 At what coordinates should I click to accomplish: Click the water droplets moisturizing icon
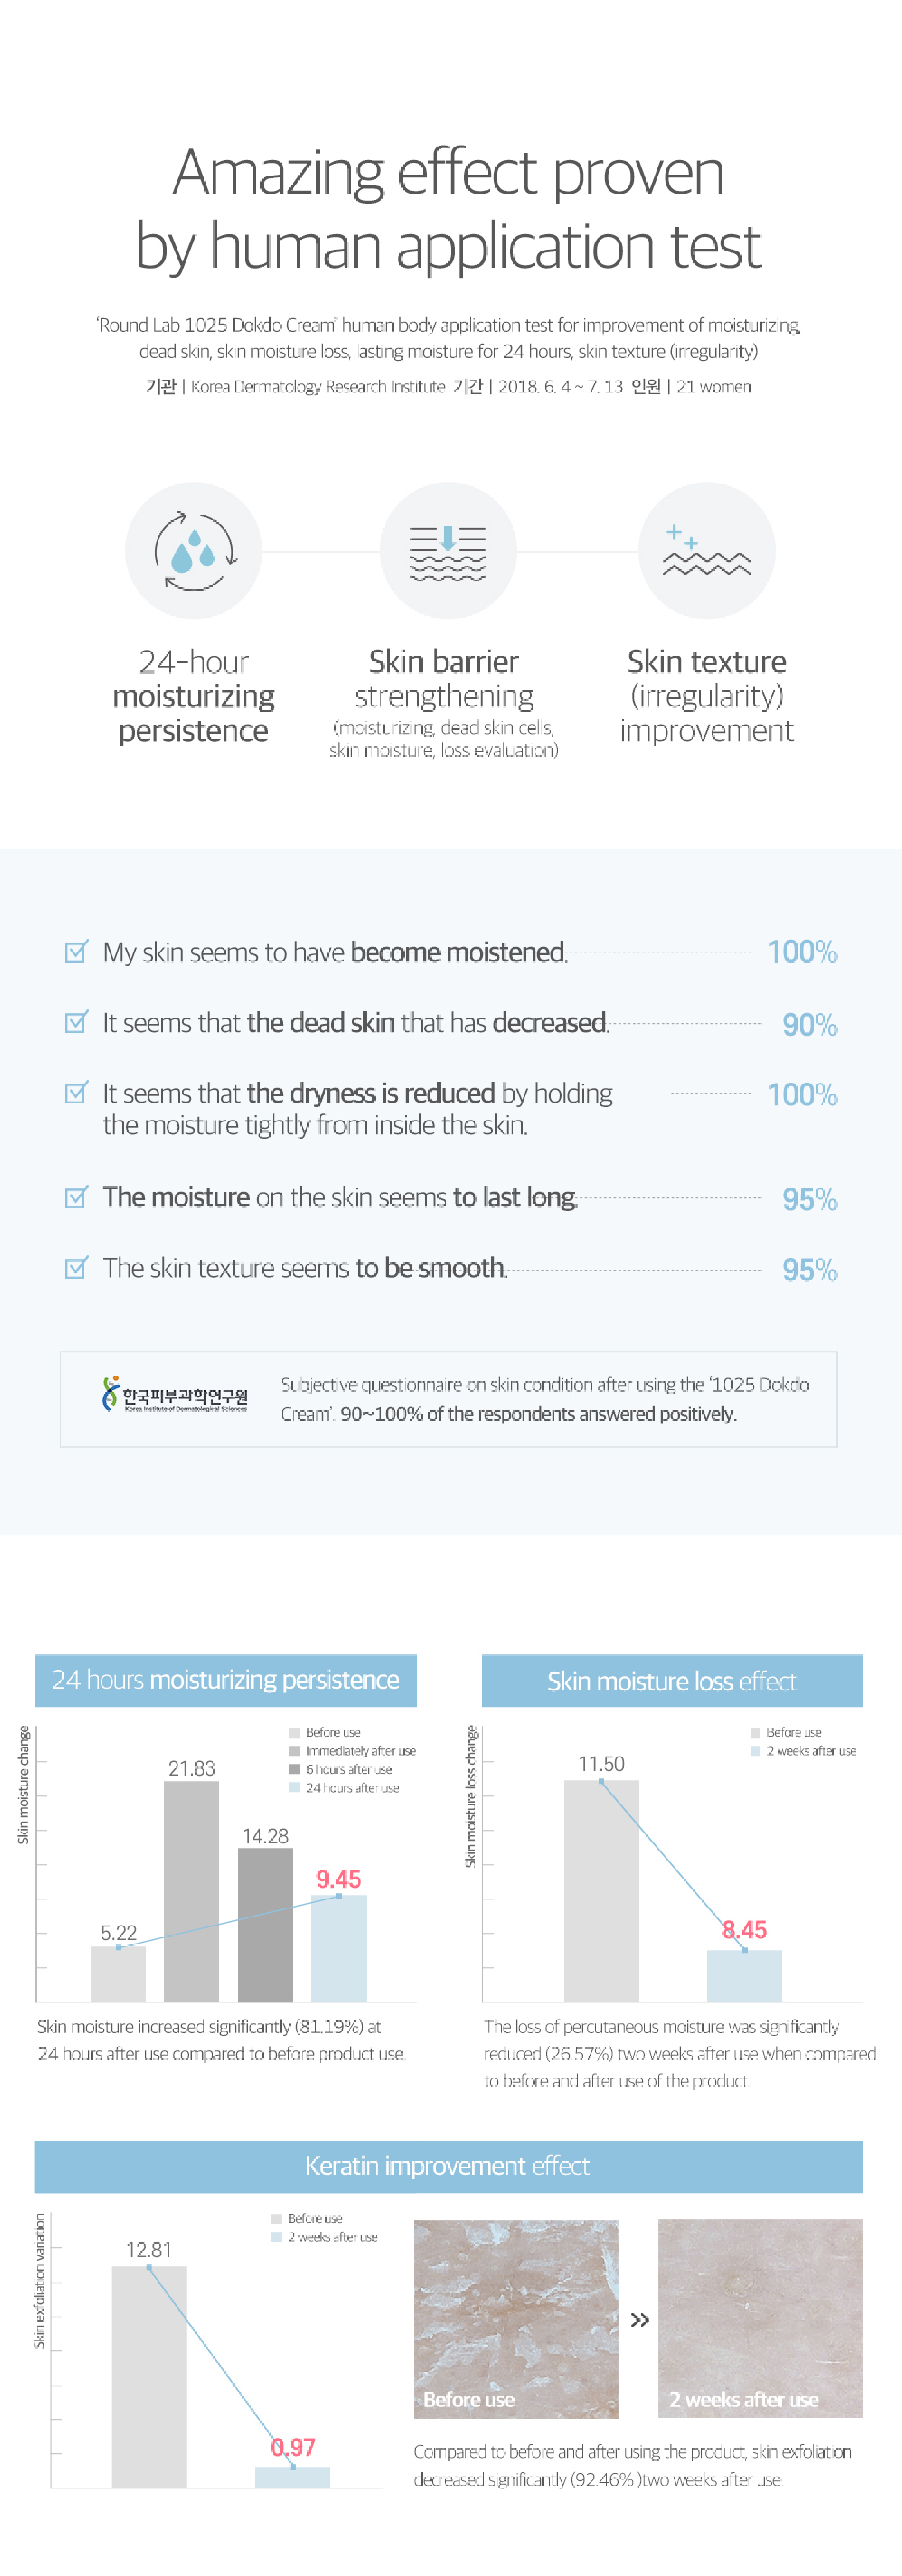(193, 551)
